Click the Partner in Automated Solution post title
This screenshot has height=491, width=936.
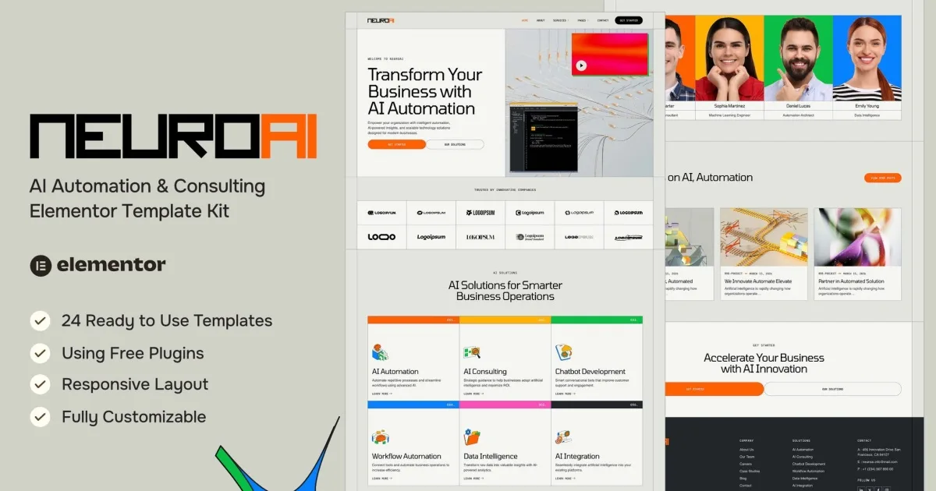coord(851,281)
